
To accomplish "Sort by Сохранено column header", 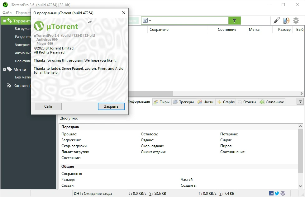I will point(159,30).
